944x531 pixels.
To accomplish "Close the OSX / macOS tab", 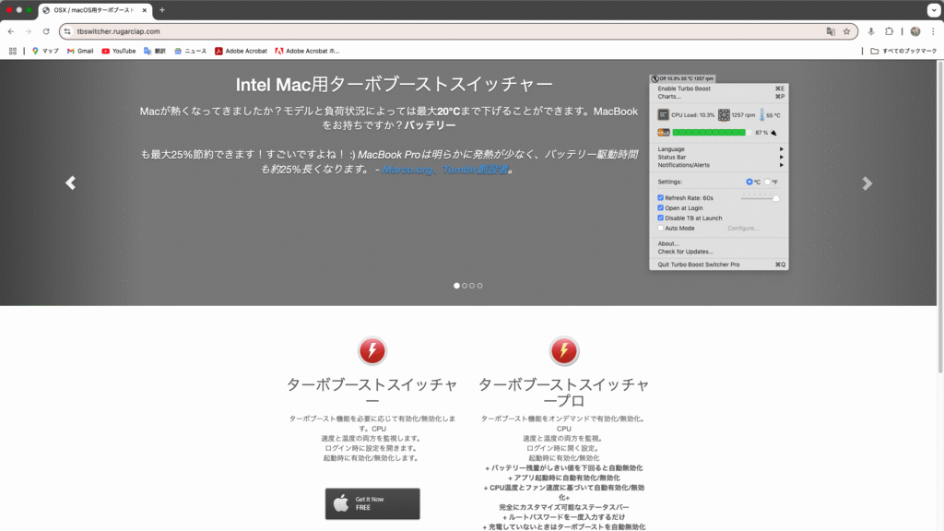I will (x=145, y=10).
